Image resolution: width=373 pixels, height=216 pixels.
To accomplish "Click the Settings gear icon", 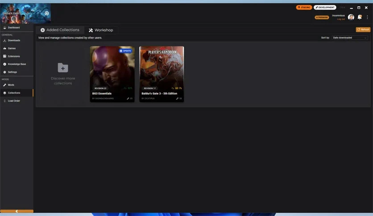I will (x=4, y=72).
